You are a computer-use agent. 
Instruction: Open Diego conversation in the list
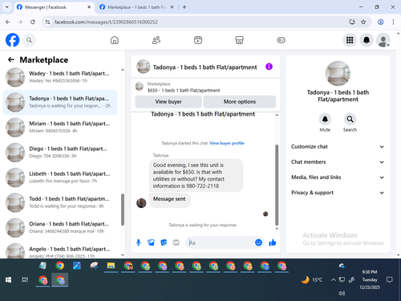(x=60, y=153)
